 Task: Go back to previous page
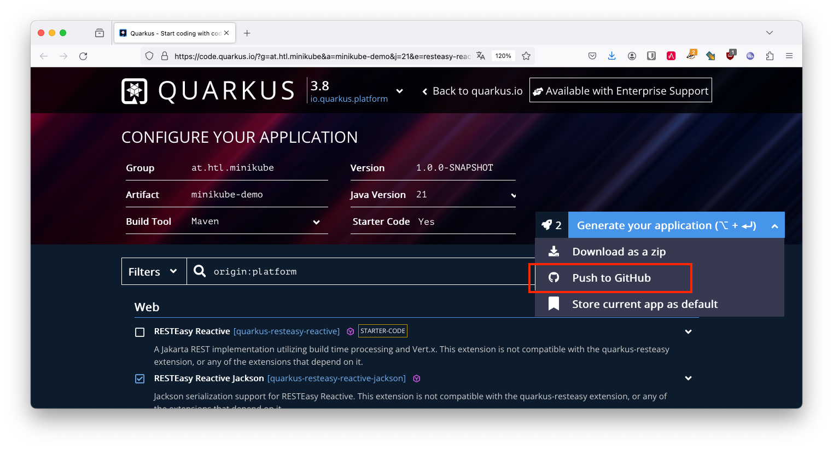pyautogui.click(x=44, y=56)
